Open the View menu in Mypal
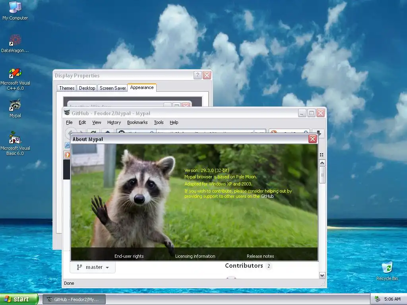Image resolution: width=407 pixels, height=305 pixels. tap(97, 122)
